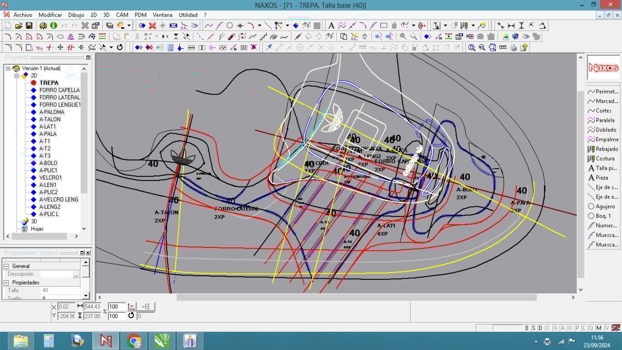Click the zoom window magnifier icon
622x350 pixels.
point(471,47)
